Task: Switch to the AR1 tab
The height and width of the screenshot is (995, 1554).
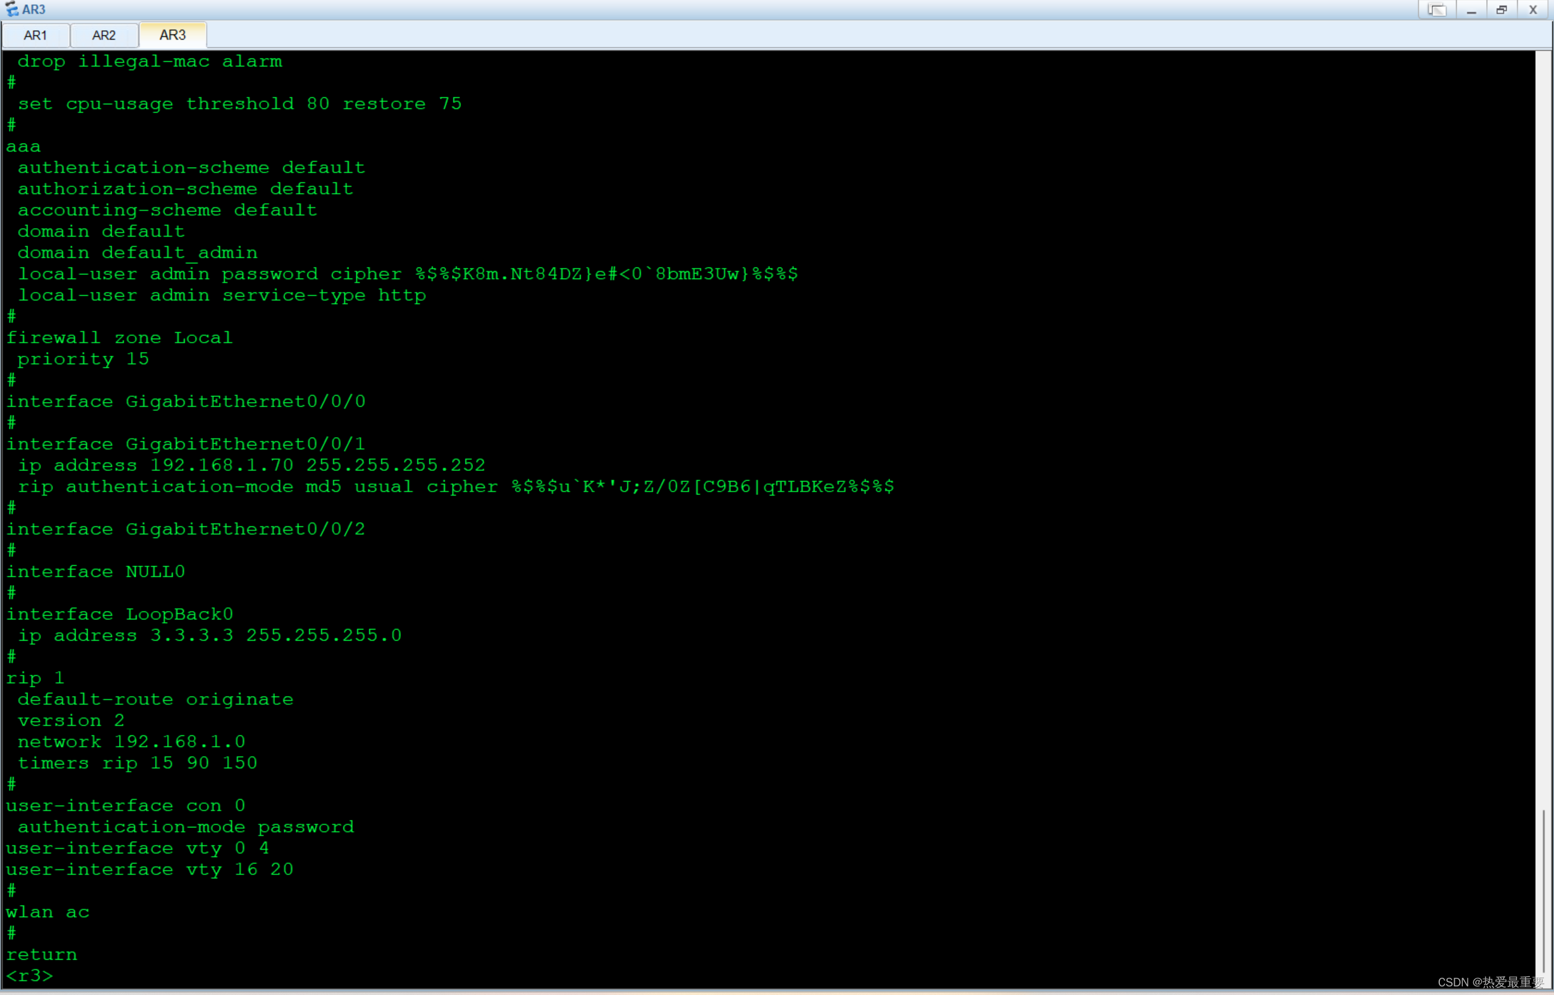Action: pyautogui.click(x=36, y=35)
